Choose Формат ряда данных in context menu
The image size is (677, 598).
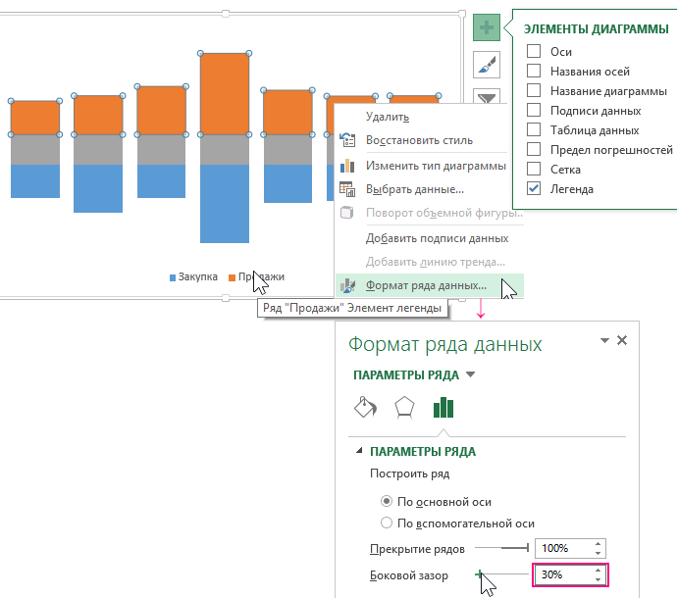coord(426,285)
